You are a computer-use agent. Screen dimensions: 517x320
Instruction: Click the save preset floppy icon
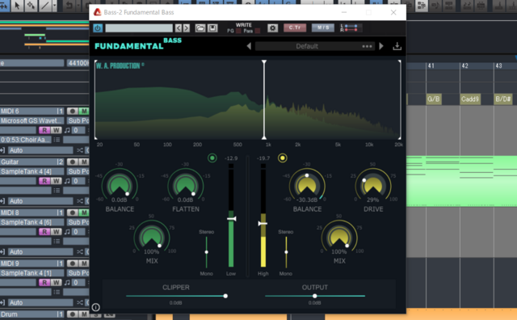point(212,28)
